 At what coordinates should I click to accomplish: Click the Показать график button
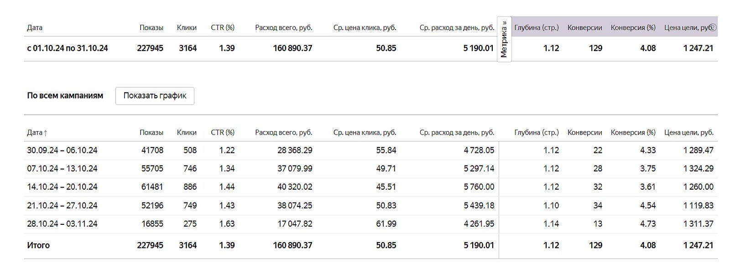click(155, 96)
